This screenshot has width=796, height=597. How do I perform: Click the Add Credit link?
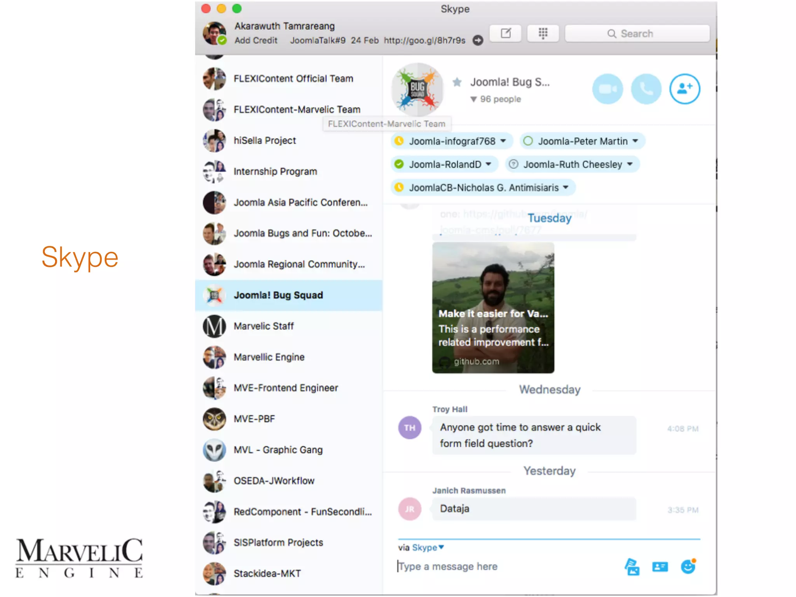pyautogui.click(x=256, y=40)
